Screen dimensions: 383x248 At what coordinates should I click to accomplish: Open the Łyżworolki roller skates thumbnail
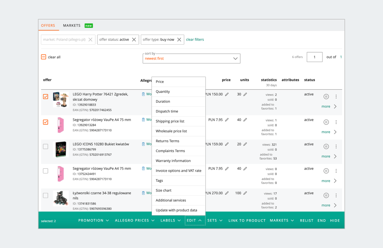tap(61, 198)
